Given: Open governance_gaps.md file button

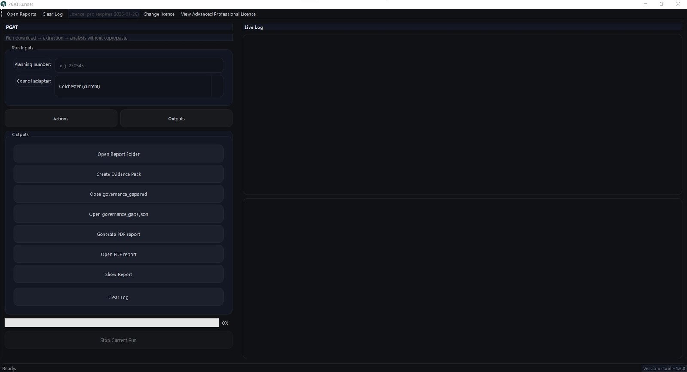Looking at the screenshot, I should click(x=119, y=194).
